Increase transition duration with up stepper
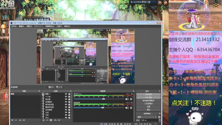This screenshot has height=125, width=222. [x=160, y=119]
